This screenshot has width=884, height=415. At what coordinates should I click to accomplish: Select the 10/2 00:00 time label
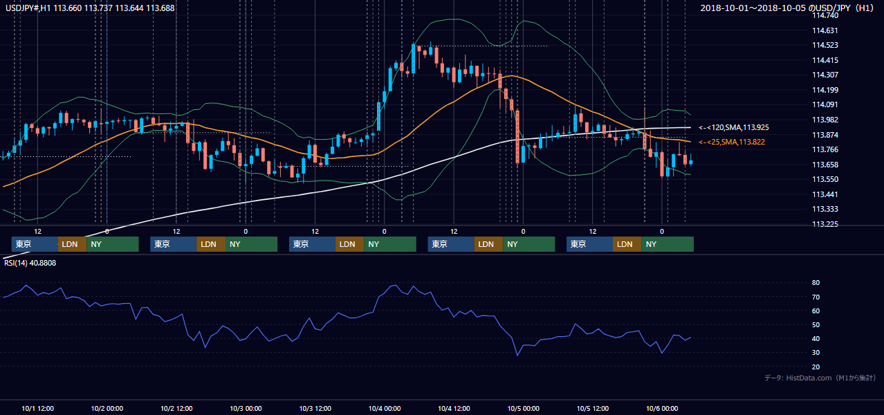(107, 408)
